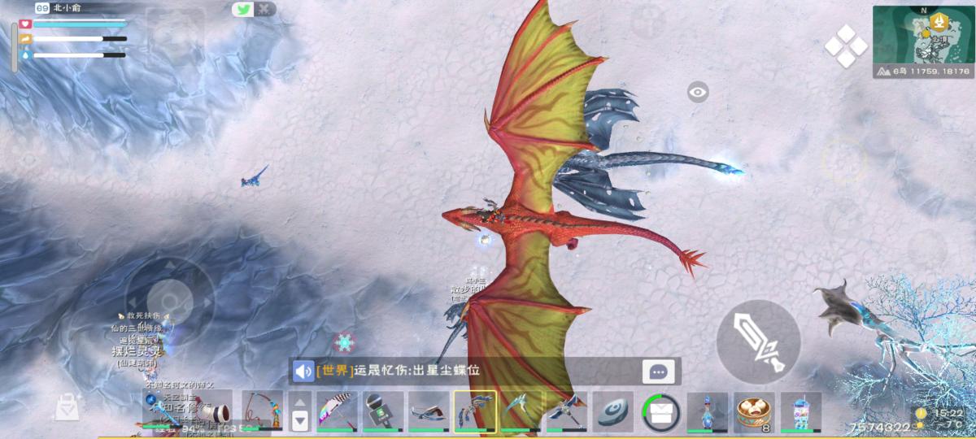Open the backpack bag icon
976x439 pixels.
coord(67,406)
